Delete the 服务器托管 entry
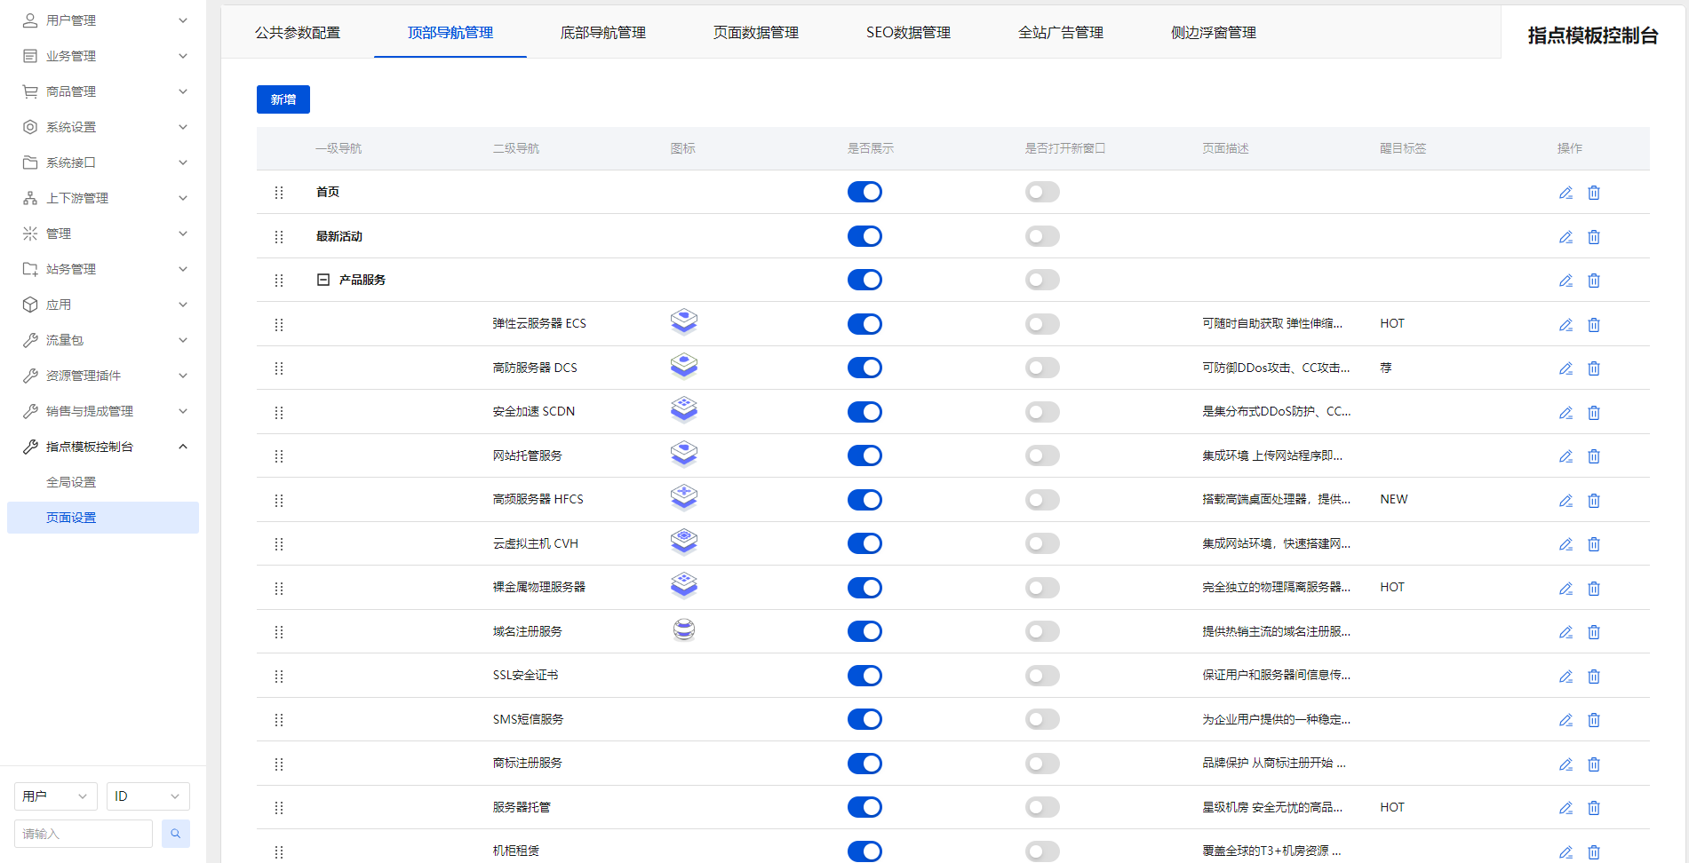 point(1594,808)
